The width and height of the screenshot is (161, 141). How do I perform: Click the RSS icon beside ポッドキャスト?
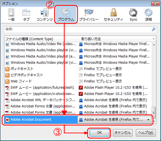7,69
